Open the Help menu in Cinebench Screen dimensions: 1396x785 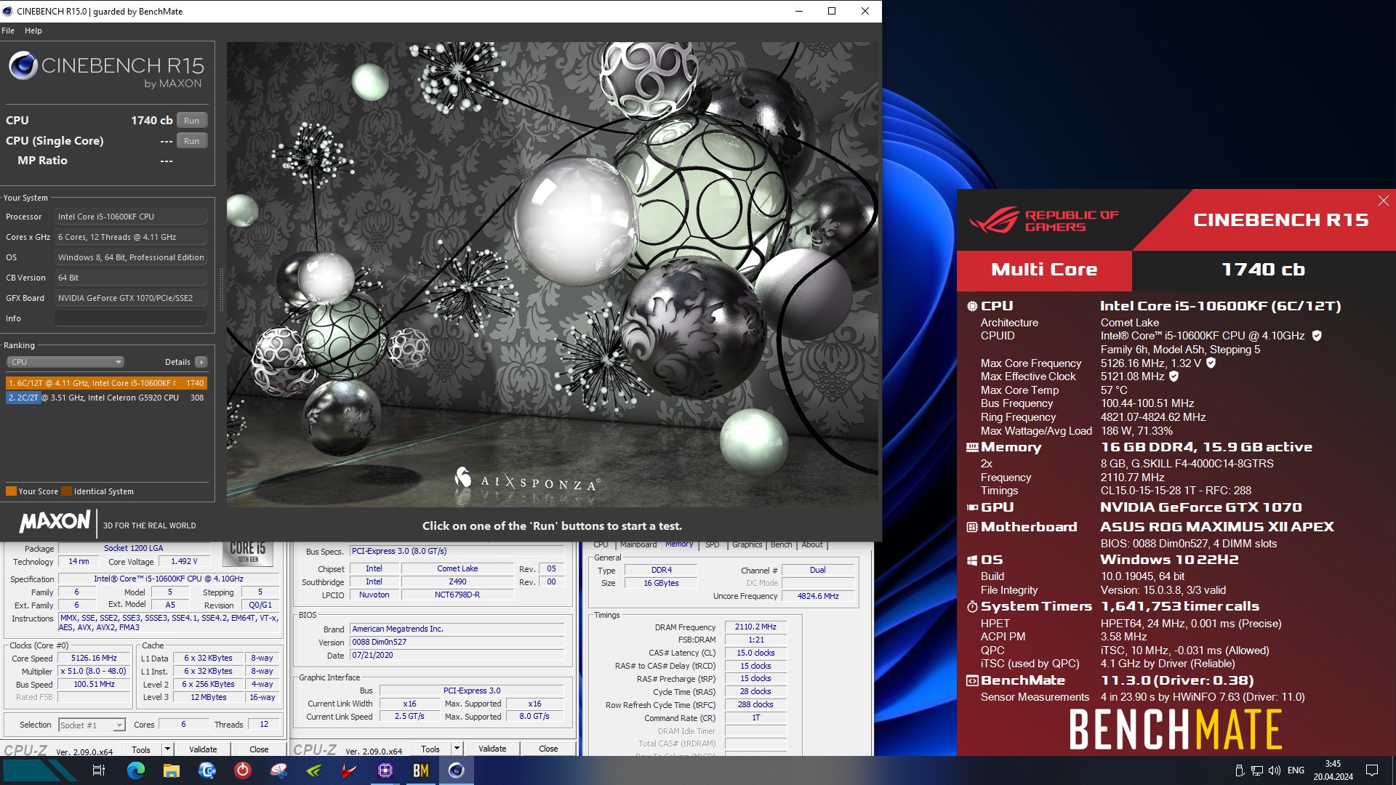pos(33,31)
